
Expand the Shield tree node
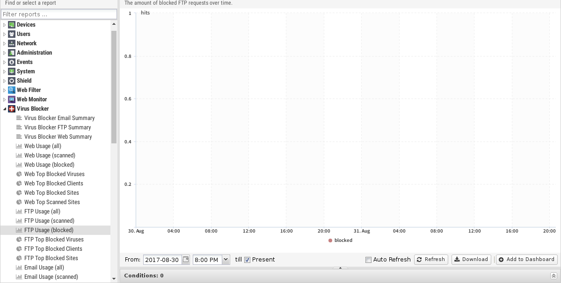point(4,81)
